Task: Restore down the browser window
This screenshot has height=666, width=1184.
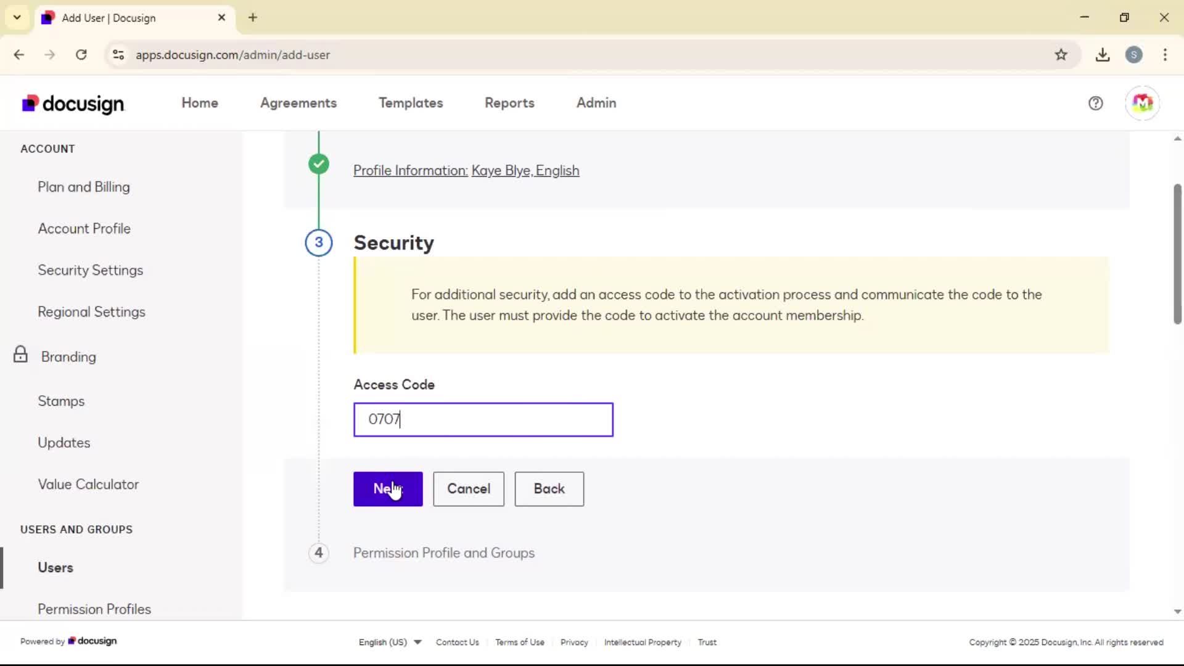Action: coord(1124,17)
